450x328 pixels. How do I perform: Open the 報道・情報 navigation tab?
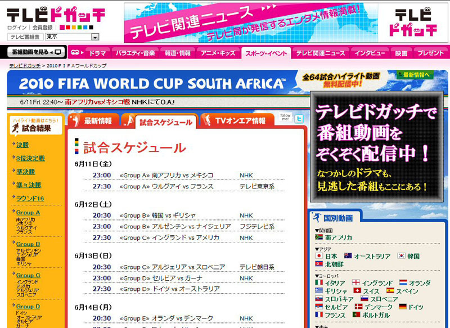[177, 53]
